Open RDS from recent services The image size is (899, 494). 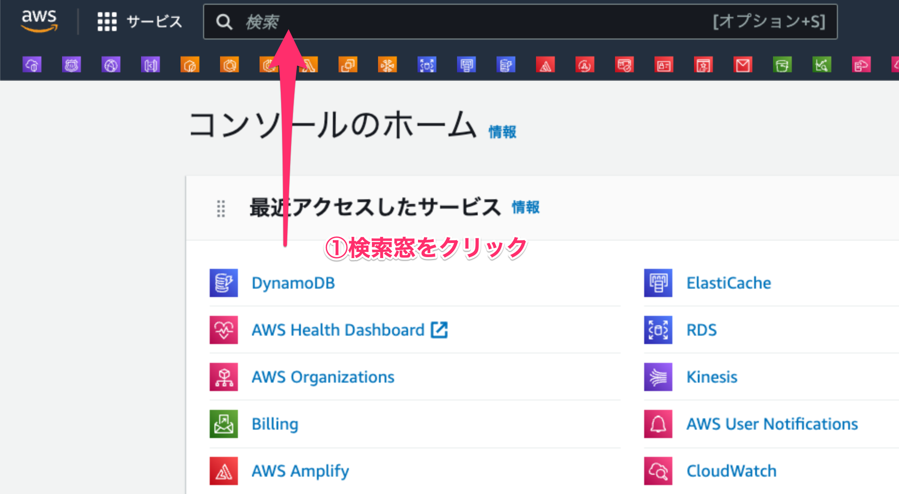click(702, 330)
